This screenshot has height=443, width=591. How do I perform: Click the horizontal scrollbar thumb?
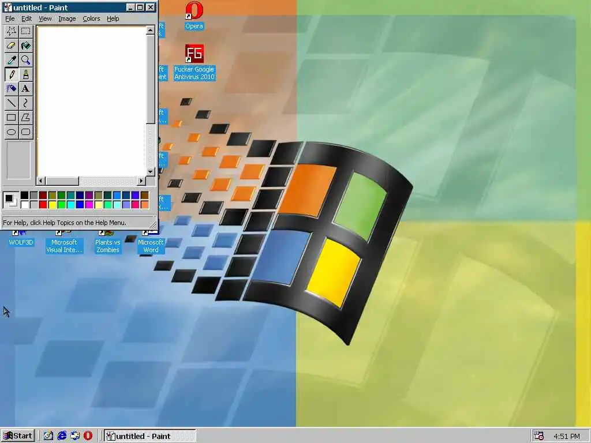click(62, 181)
